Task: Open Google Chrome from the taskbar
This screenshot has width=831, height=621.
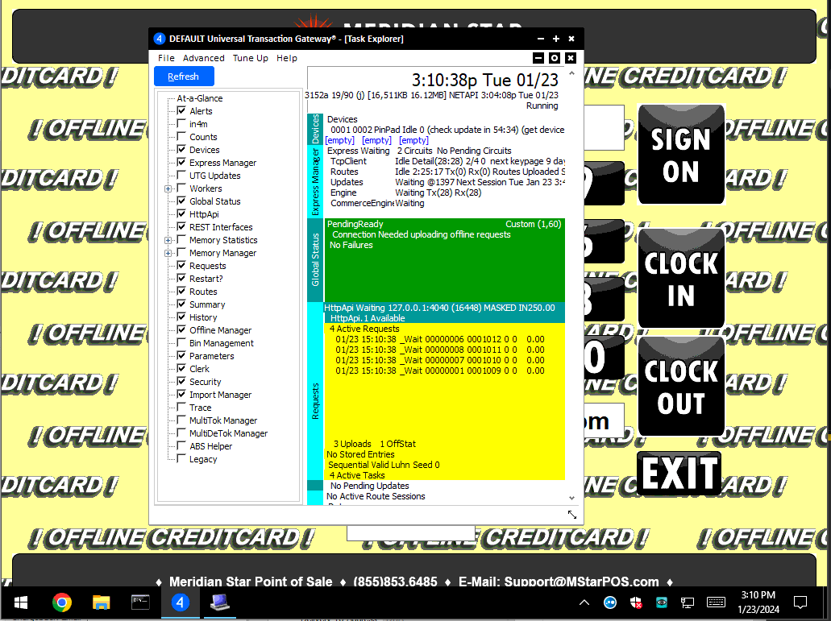Action: pos(61,602)
